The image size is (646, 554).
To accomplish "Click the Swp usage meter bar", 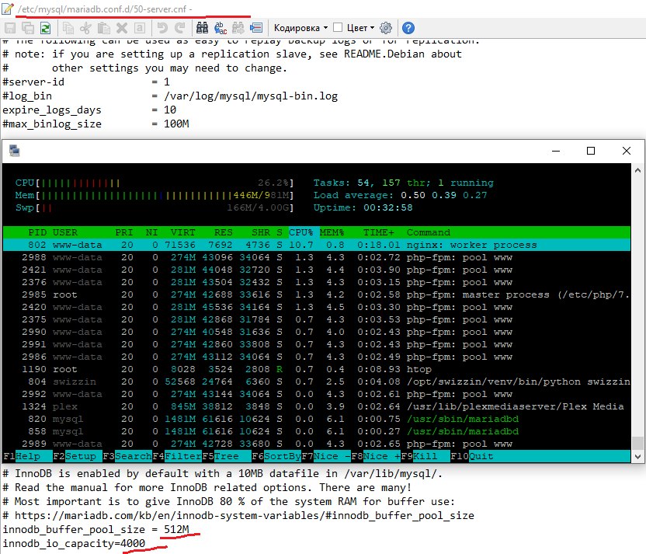I will (155, 207).
